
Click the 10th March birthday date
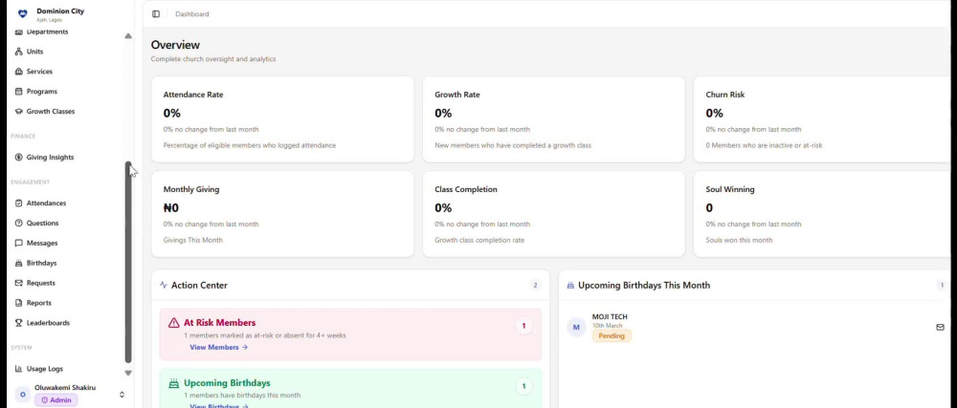(608, 326)
